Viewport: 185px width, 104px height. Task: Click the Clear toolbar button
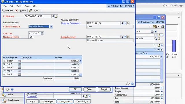pos(34,10)
